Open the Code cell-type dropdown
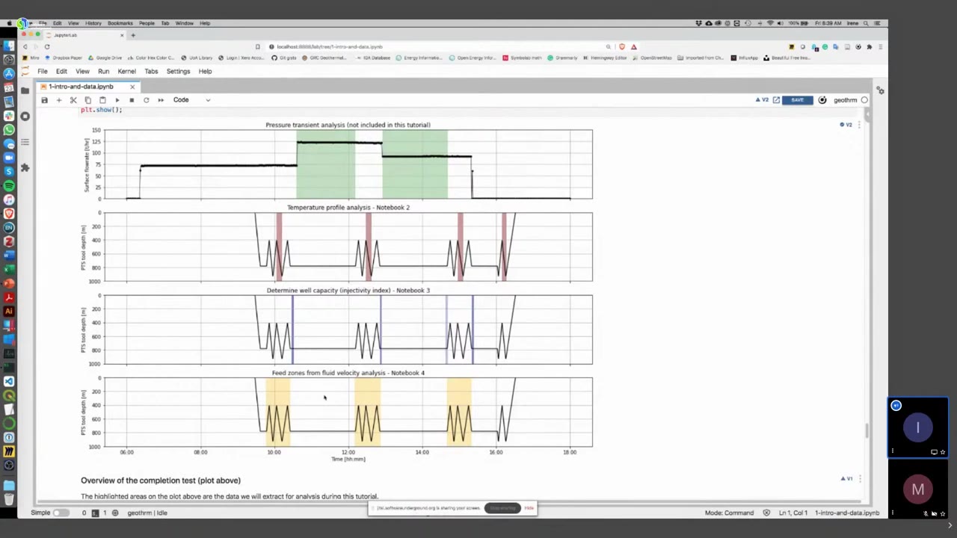Image resolution: width=957 pixels, height=538 pixels. 191,99
